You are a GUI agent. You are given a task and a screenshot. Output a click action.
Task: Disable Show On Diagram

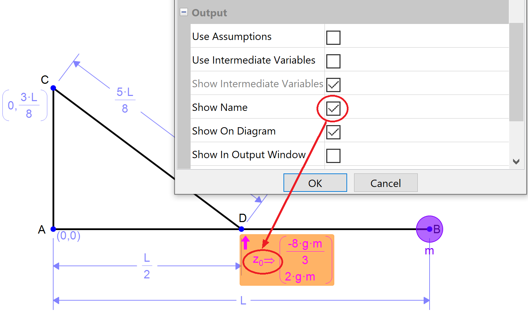click(333, 132)
